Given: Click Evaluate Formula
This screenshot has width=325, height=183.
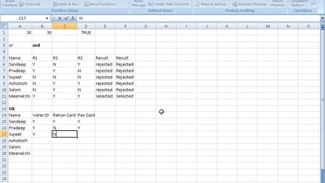Looking at the screenshot, I should [x=249, y=4].
